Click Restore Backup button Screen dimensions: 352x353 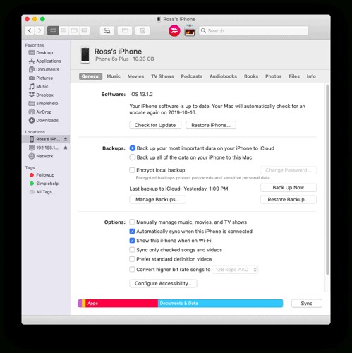point(289,199)
